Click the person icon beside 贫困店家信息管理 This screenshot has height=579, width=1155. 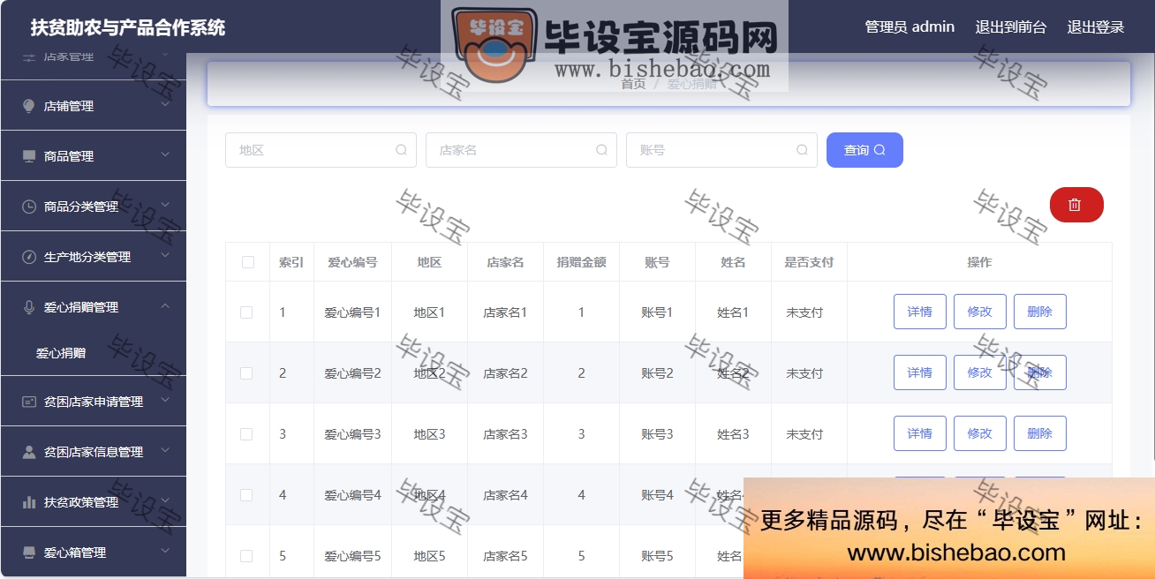29,452
